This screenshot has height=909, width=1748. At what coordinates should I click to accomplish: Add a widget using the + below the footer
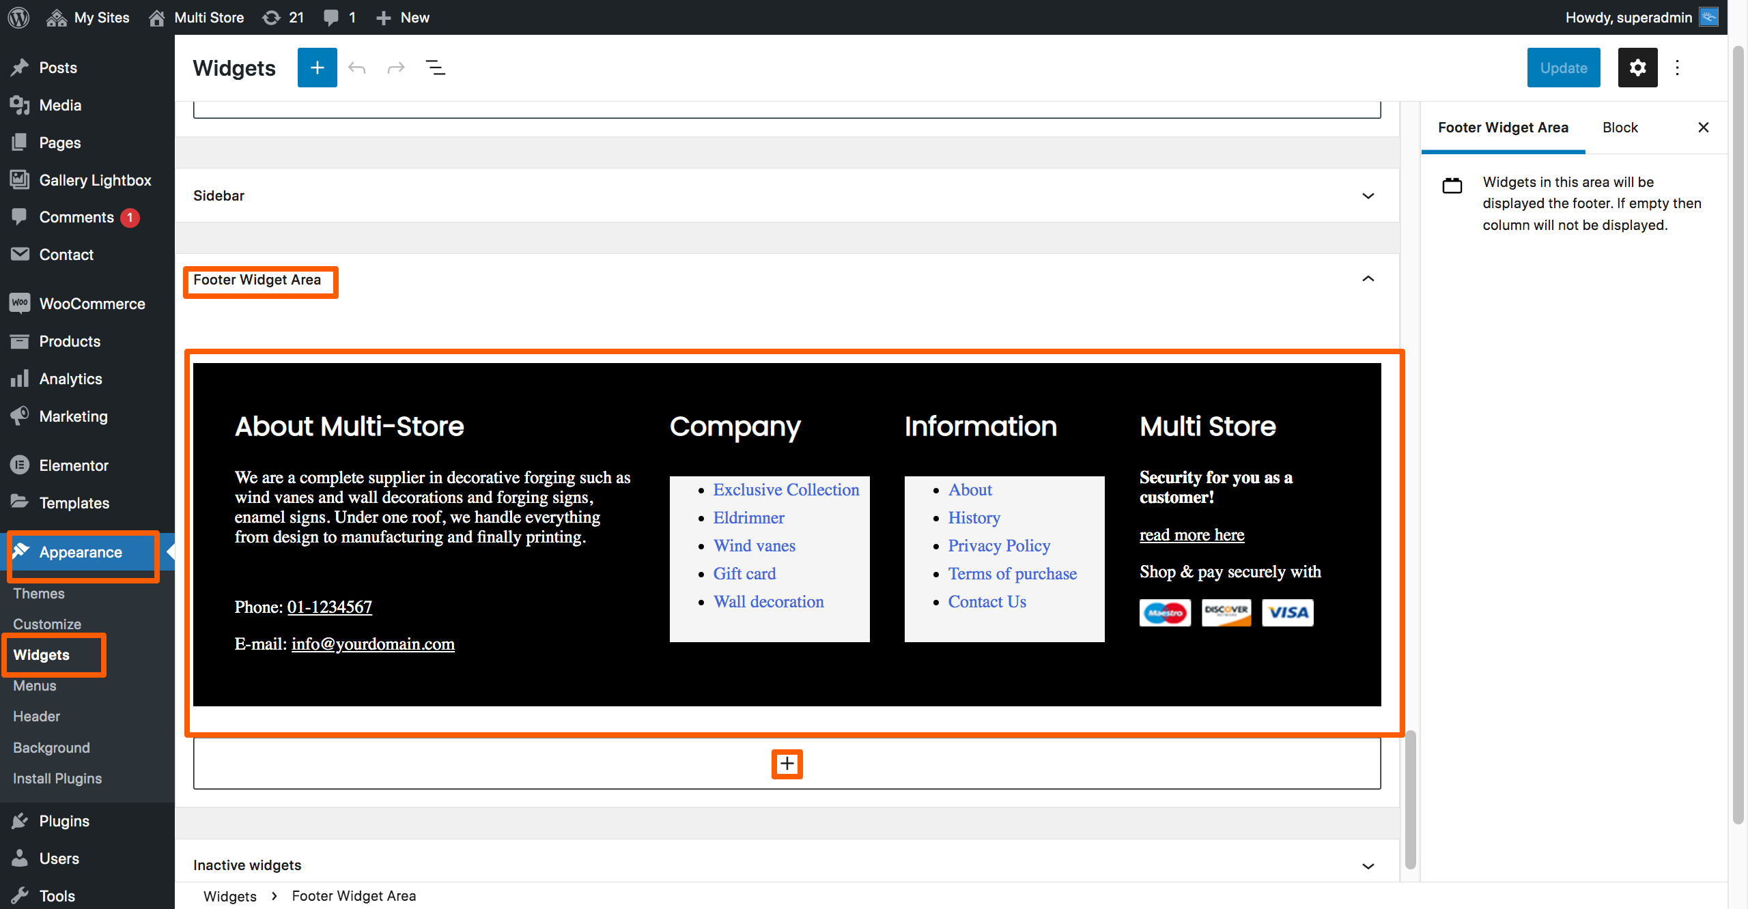pos(787,764)
